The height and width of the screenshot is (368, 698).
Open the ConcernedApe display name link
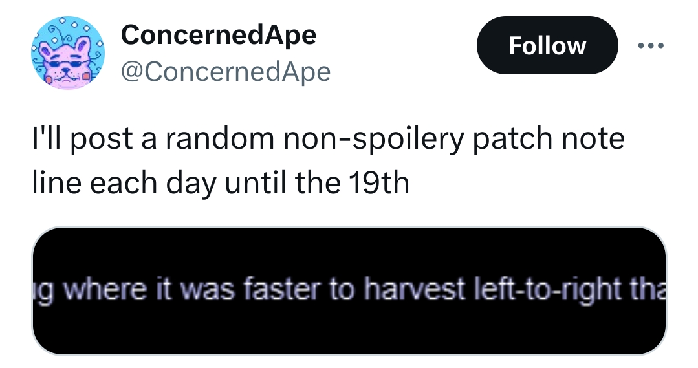(x=219, y=35)
